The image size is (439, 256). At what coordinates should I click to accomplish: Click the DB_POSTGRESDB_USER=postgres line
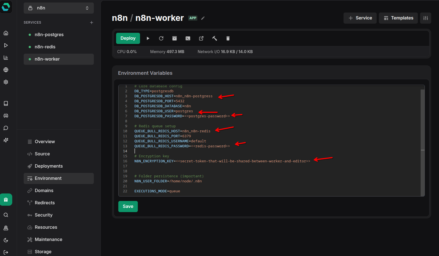[x=164, y=111]
